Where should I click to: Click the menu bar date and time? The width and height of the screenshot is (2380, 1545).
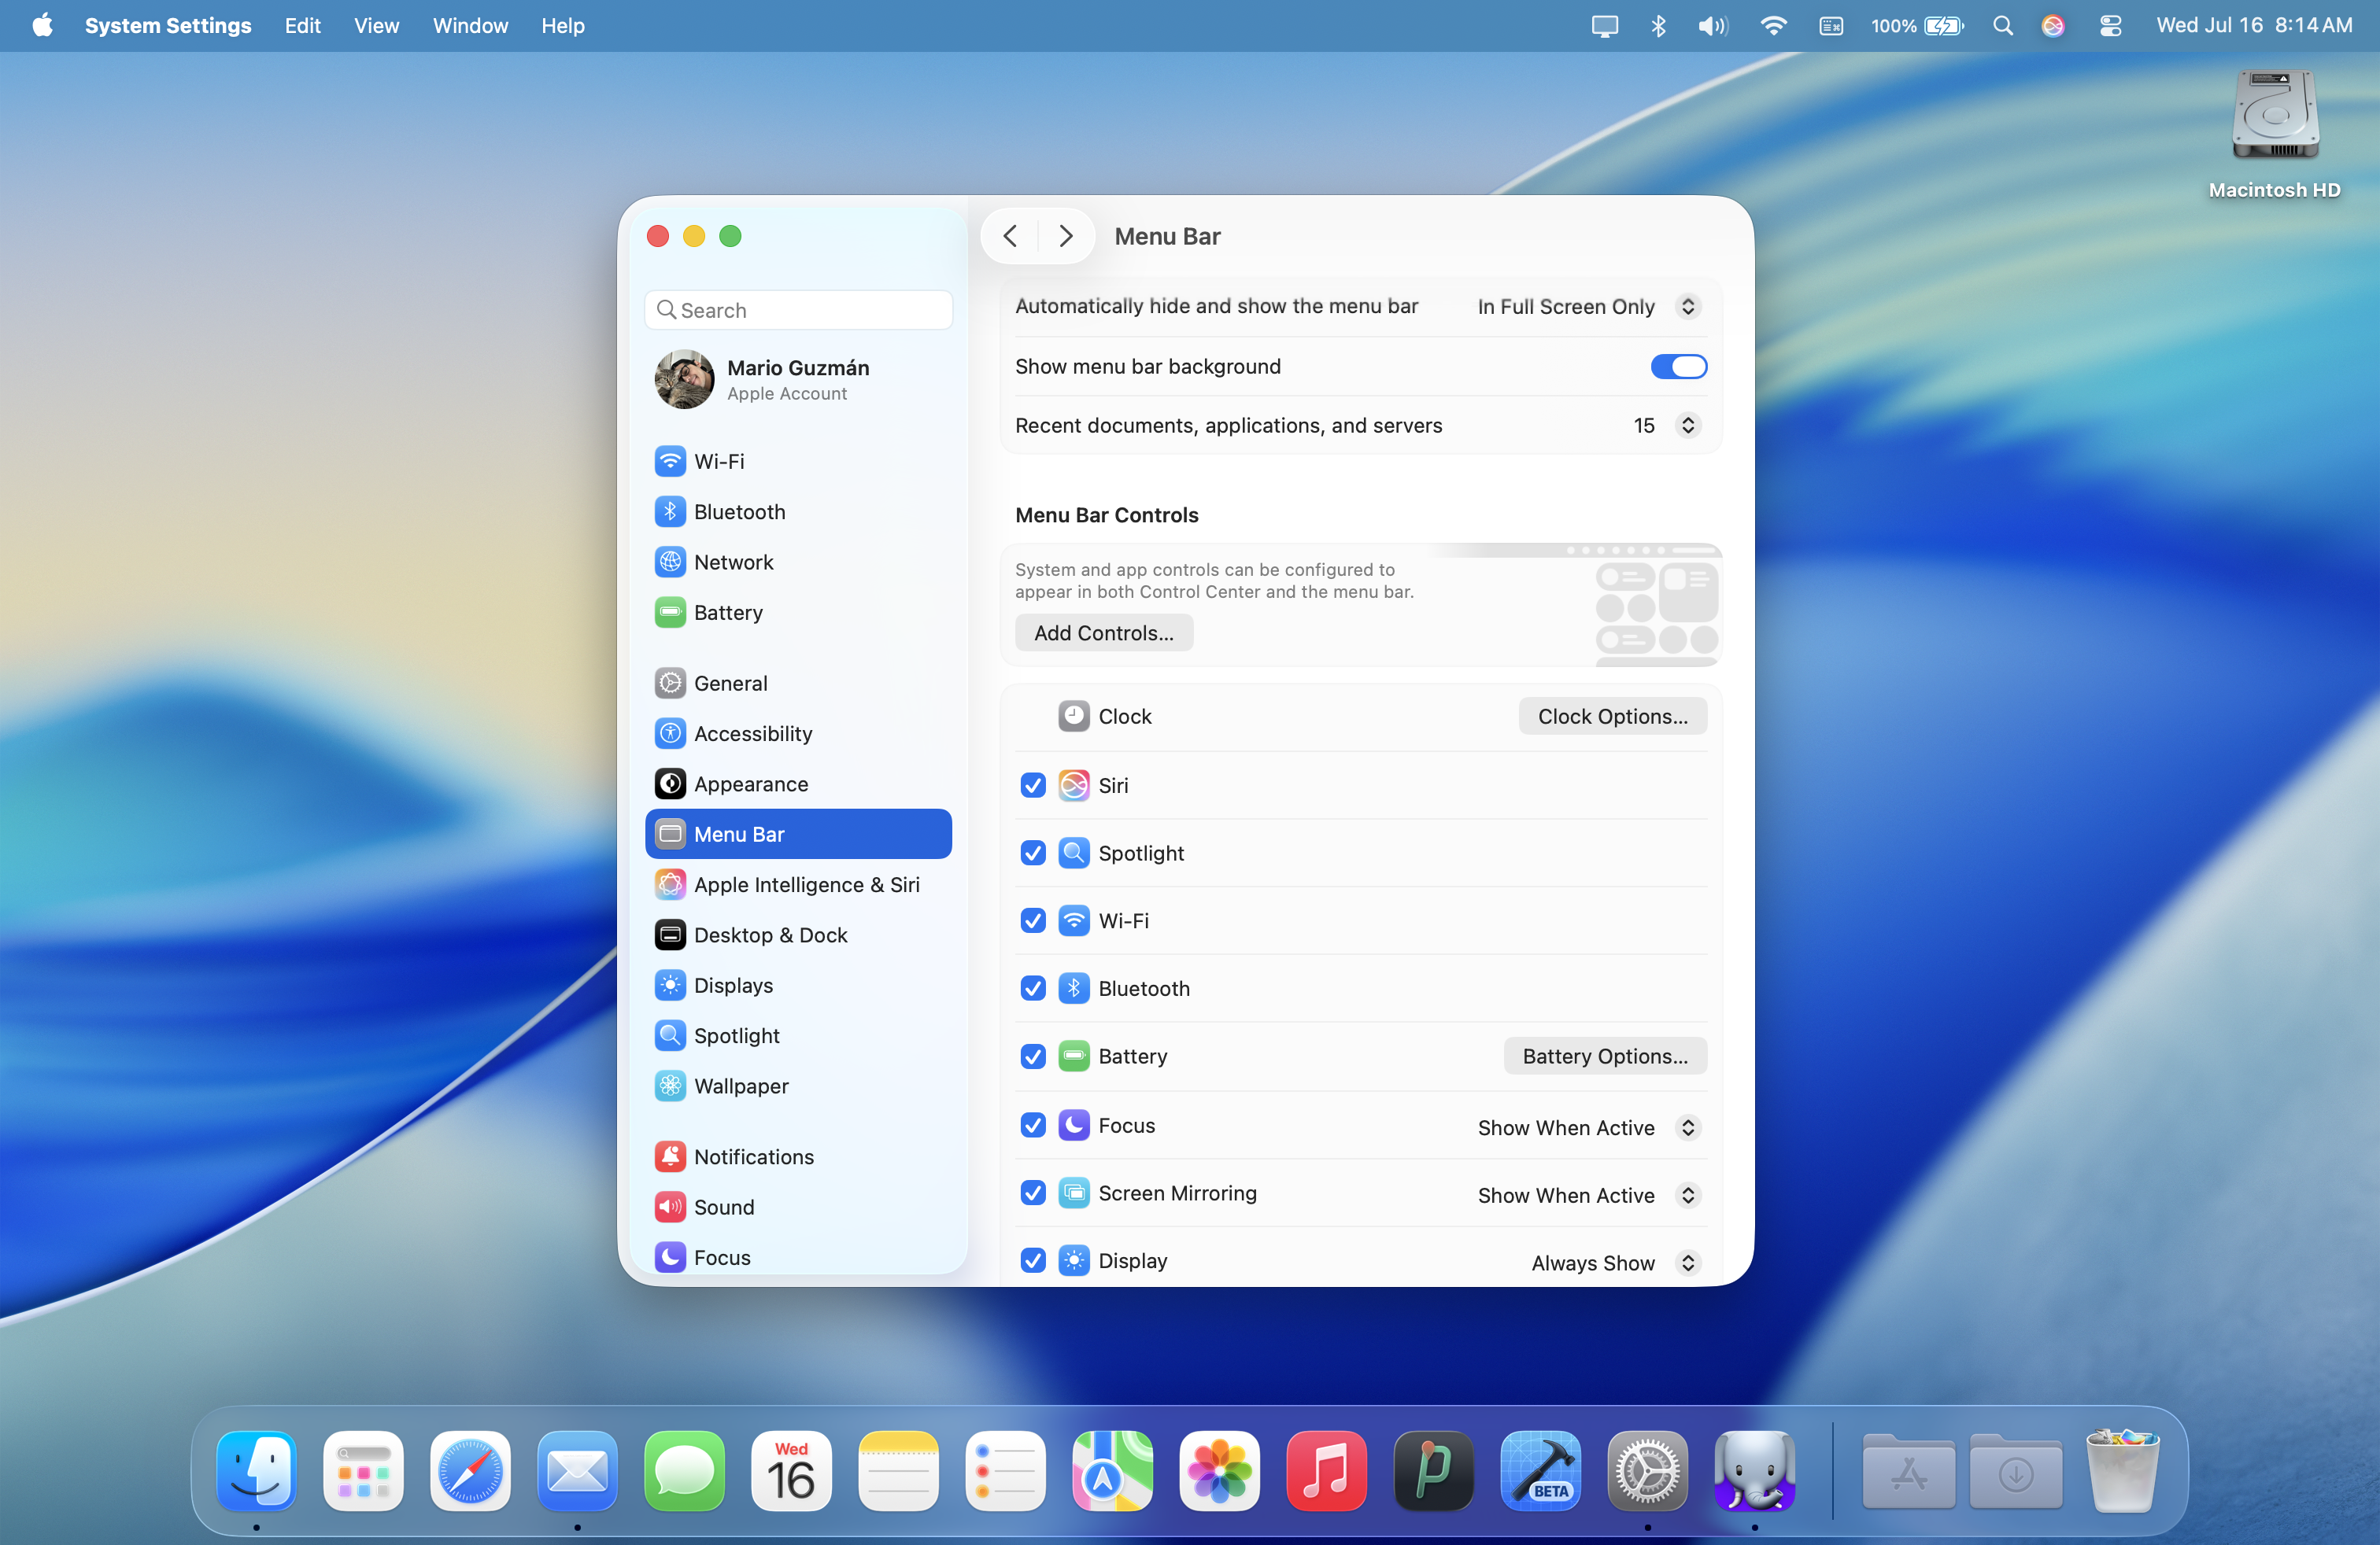2254,26
